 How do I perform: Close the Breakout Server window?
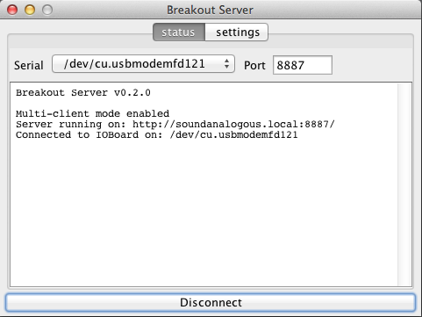click(12, 10)
